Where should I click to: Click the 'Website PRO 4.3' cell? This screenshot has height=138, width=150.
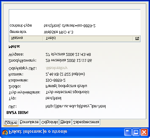59,32
